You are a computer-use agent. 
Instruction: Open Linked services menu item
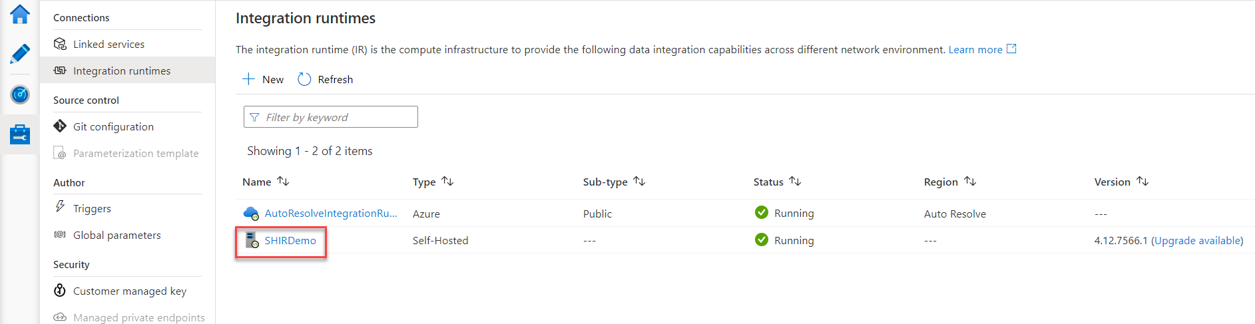pos(109,44)
